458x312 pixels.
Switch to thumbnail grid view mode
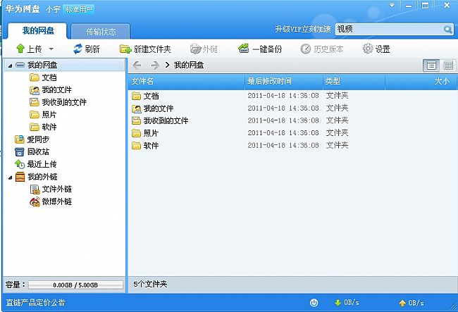[x=447, y=65]
